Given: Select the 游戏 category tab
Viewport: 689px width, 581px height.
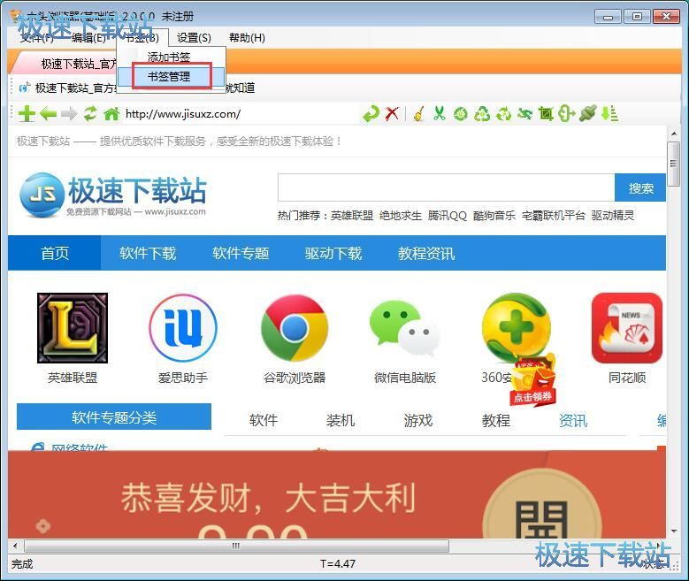Looking at the screenshot, I should (417, 420).
